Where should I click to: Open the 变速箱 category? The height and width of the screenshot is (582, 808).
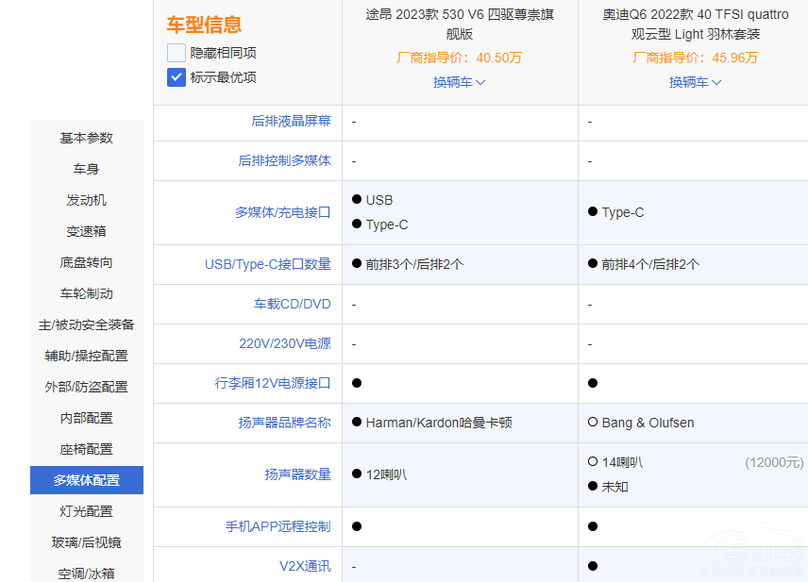[x=87, y=231]
